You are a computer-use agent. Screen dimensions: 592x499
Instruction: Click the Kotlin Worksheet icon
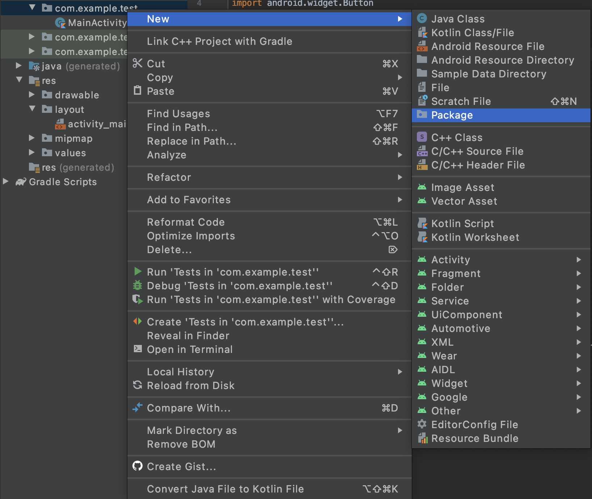click(x=422, y=237)
